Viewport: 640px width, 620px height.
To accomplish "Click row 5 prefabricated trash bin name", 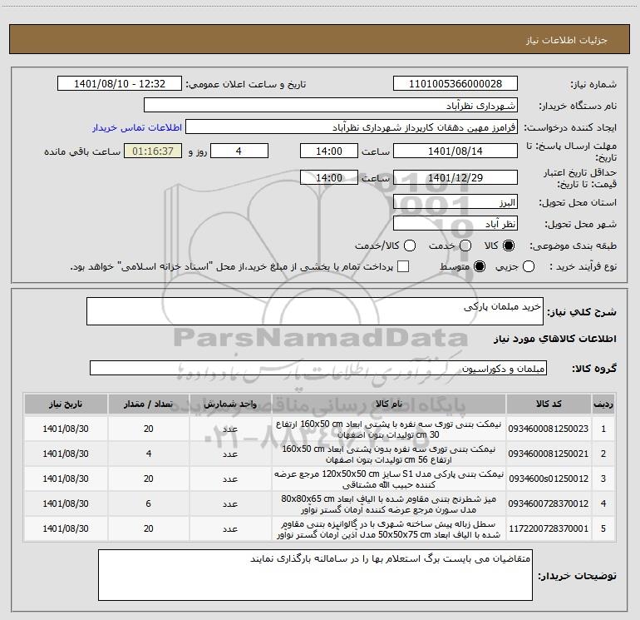I will click(x=389, y=528).
